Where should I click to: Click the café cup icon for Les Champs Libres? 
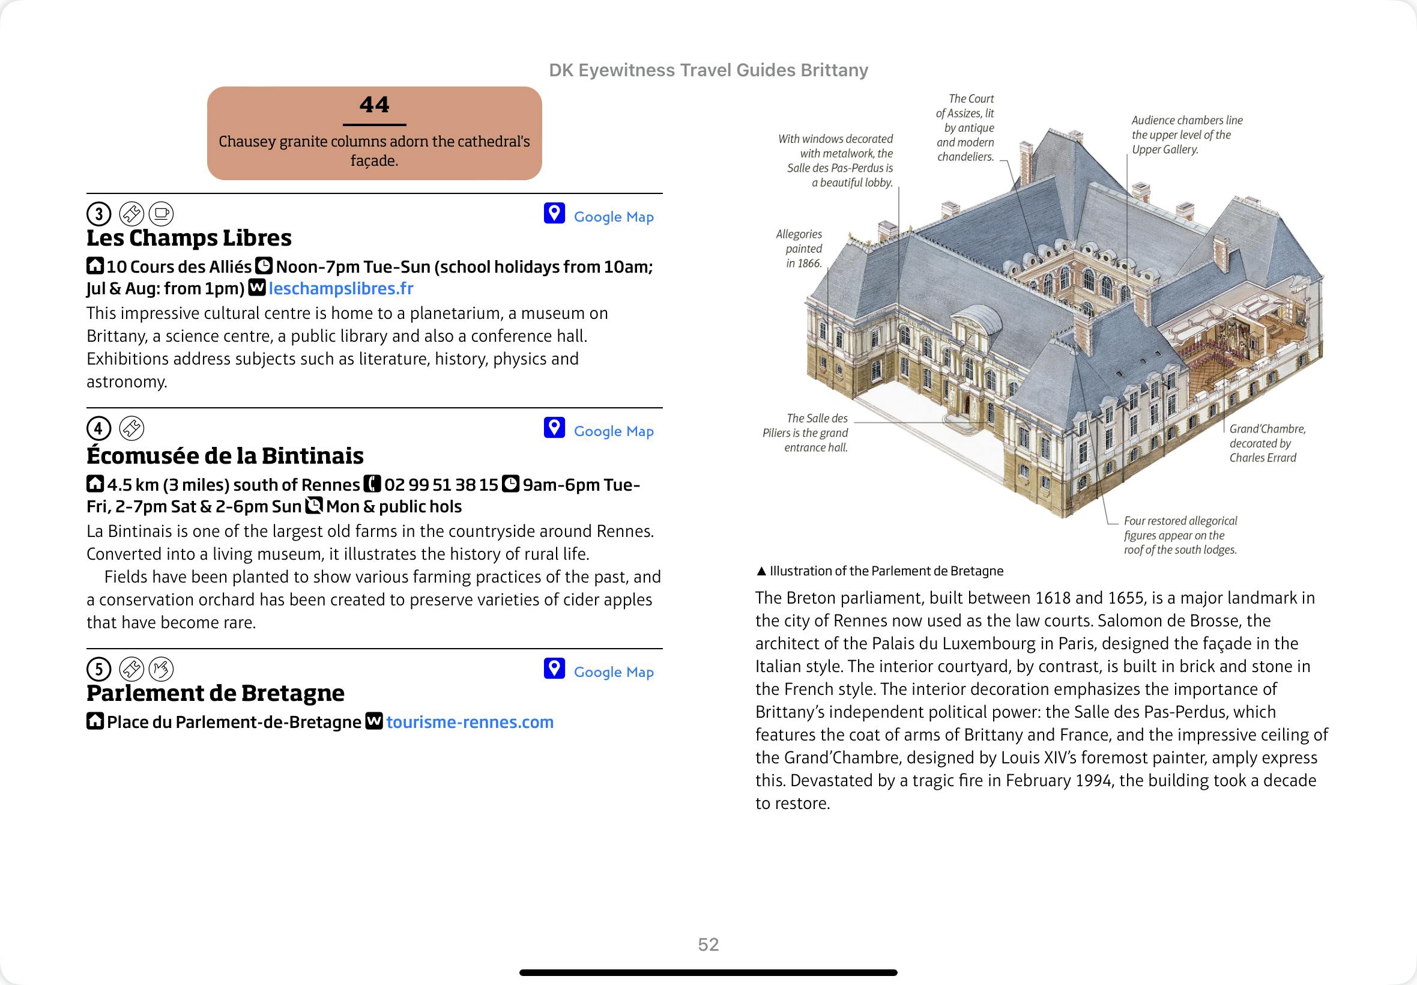(x=162, y=214)
